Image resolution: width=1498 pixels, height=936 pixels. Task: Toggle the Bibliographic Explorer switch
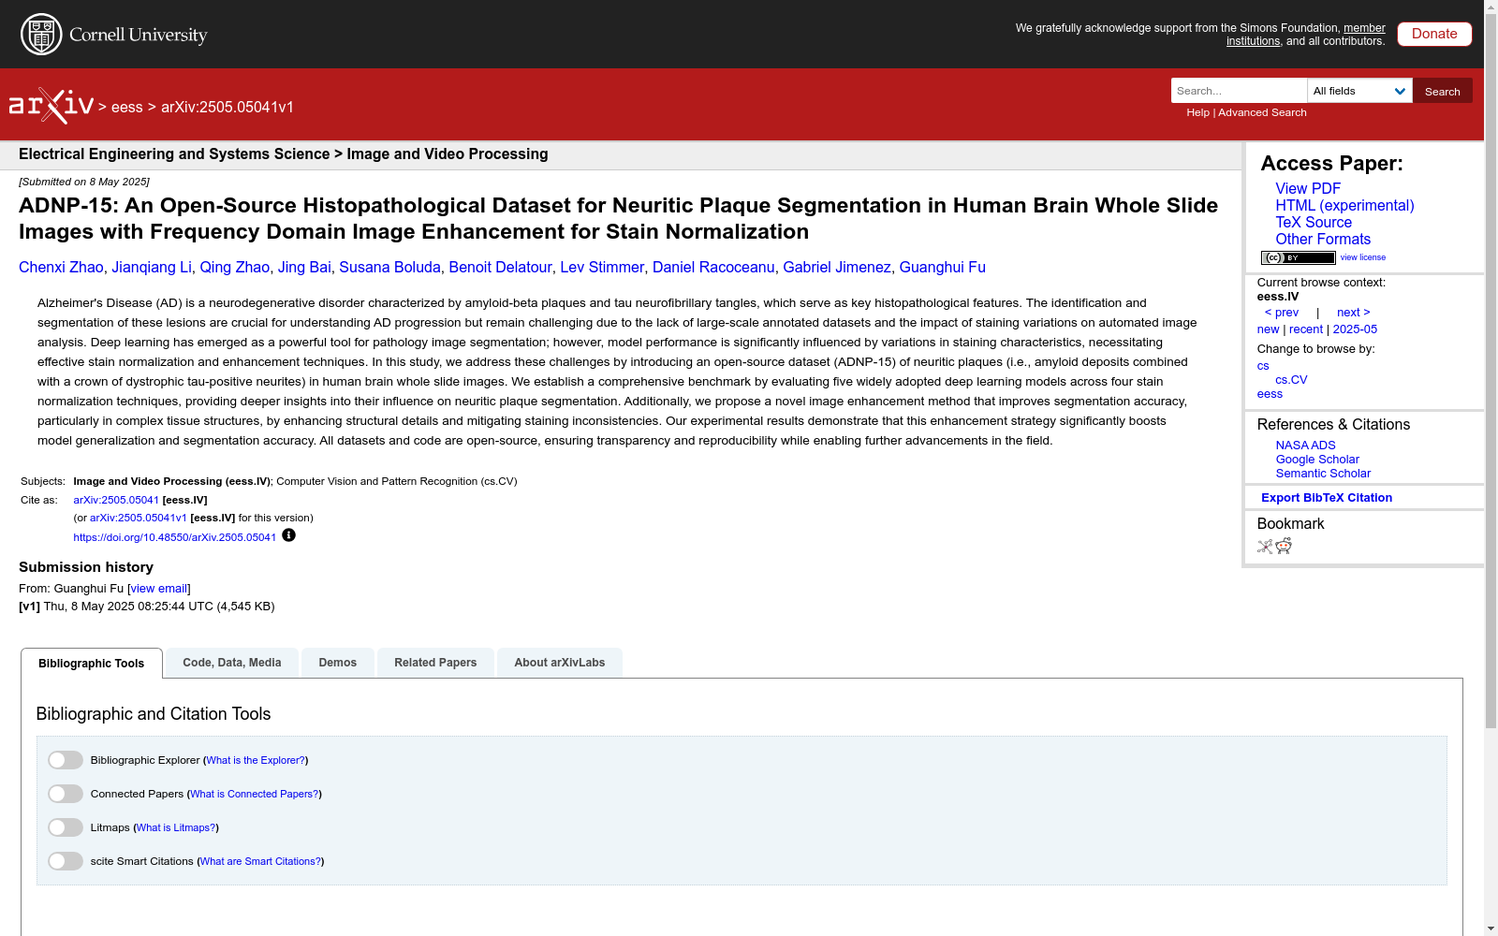66,760
